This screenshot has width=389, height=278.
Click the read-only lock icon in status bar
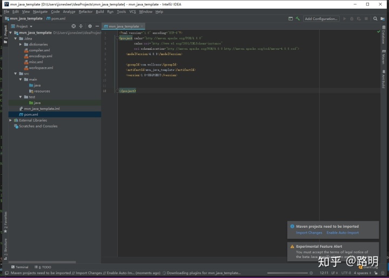(x=376, y=273)
